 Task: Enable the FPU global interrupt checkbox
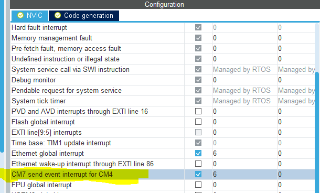point(198,185)
